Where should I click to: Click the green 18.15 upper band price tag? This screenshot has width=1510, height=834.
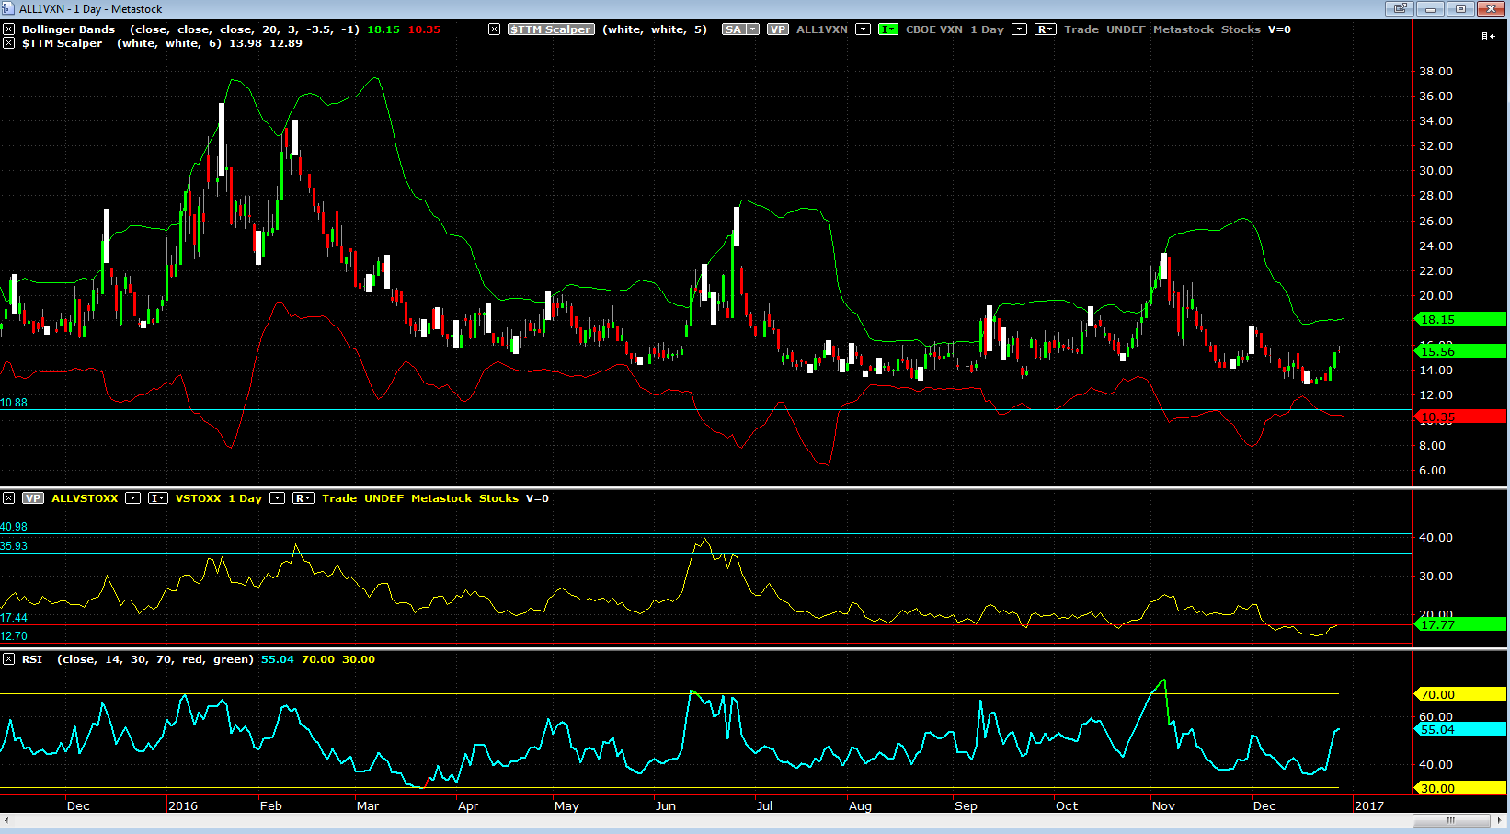pyautogui.click(x=1459, y=319)
